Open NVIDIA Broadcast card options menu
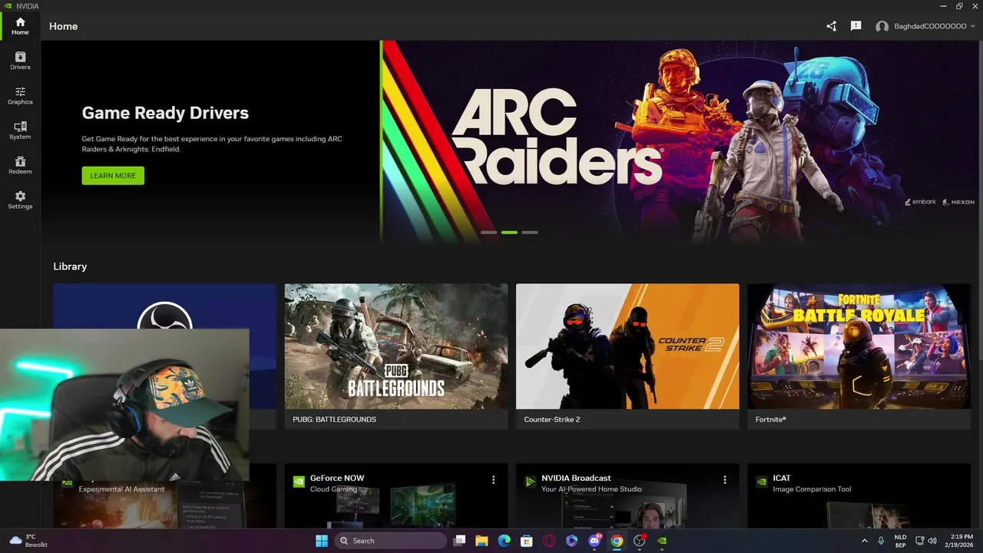Image resolution: width=983 pixels, height=553 pixels. 724,479
